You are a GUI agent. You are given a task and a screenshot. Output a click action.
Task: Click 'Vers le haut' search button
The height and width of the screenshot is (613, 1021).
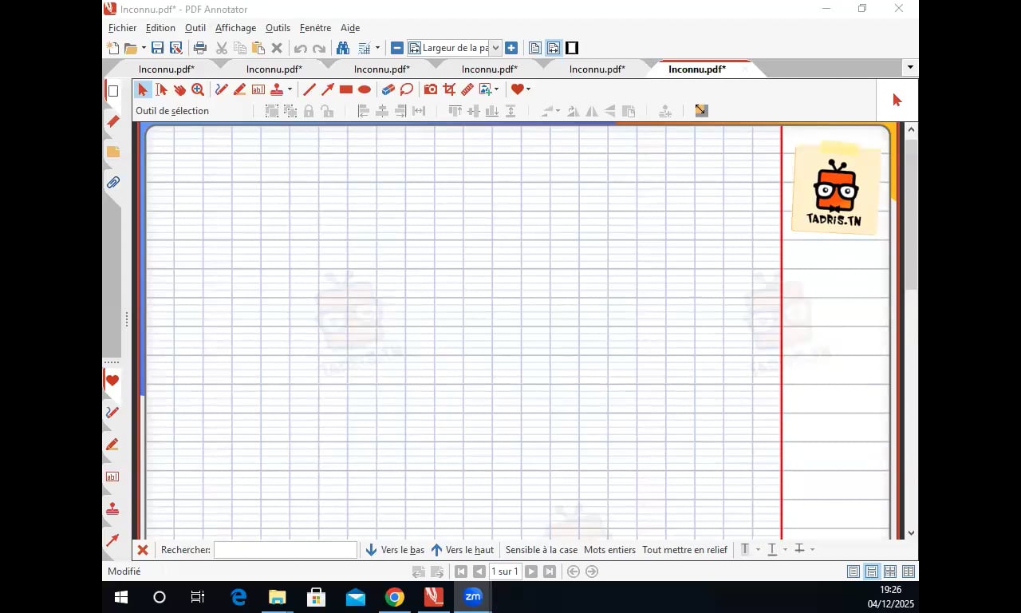(462, 550)
